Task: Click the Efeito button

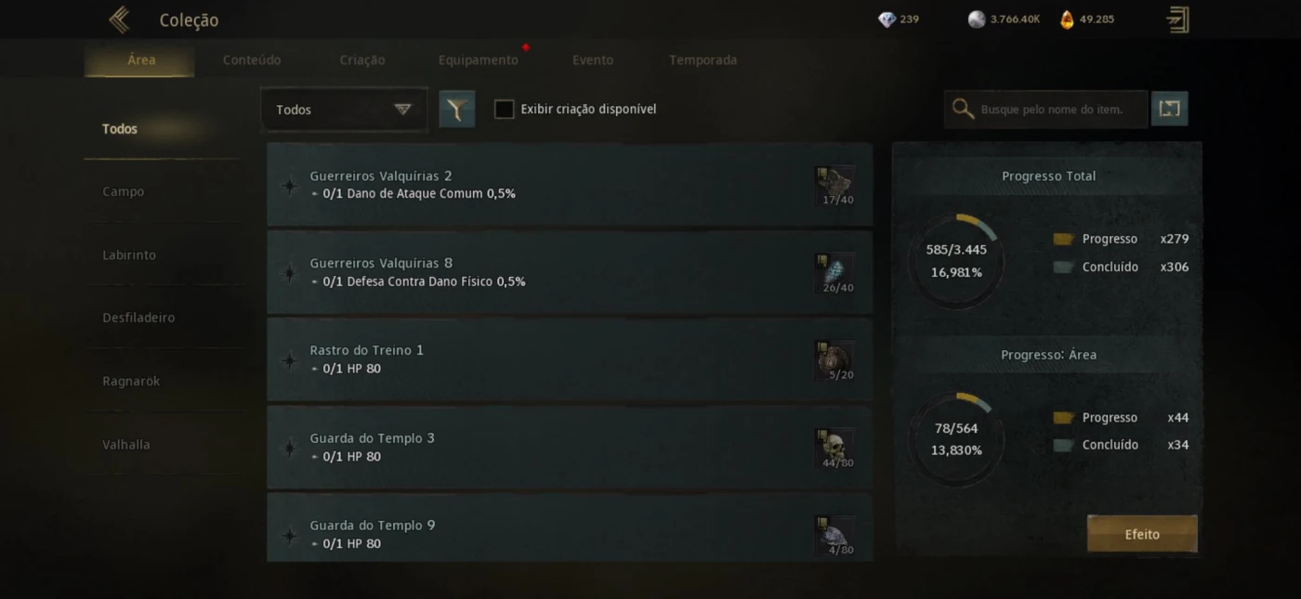Action: [1142, 534]
